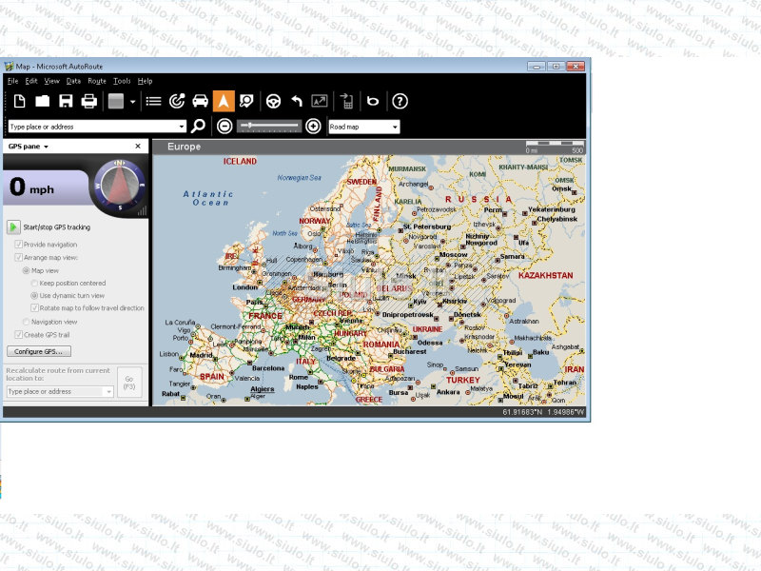This screenshot has height=571, width=761.
Task: Click the grayed full-screen map icon
Action: [x=320, y=101]
